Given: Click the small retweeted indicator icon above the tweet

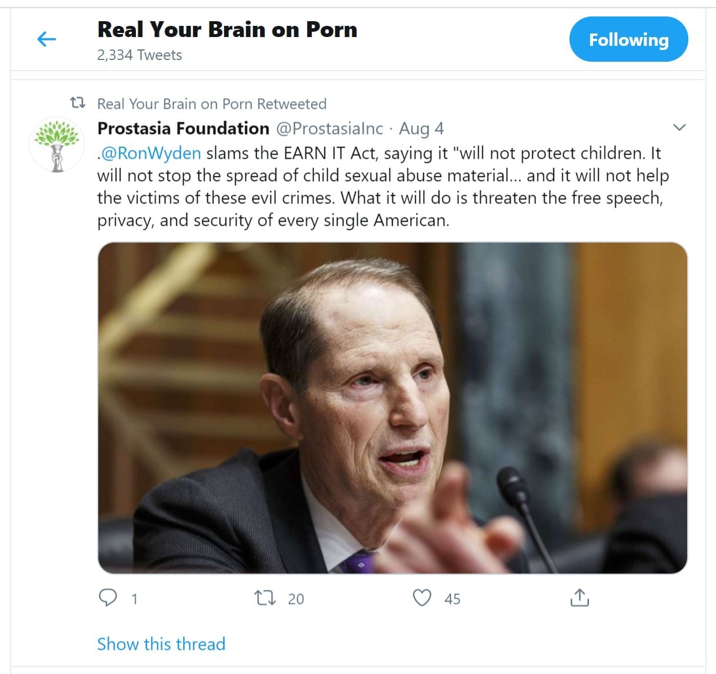Looking at the screenshot, I should point(78,104).
